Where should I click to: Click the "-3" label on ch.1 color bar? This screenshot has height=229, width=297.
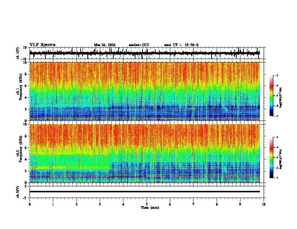tap(276, 75)
